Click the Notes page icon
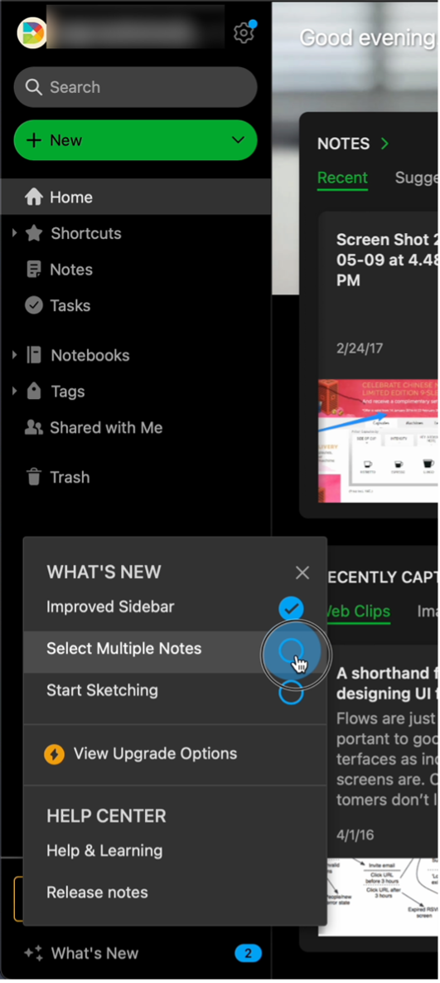This screenshot has height=983, width=440. click(x=33, y=270)
